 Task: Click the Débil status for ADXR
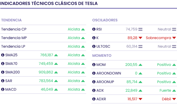coord(167,99)
